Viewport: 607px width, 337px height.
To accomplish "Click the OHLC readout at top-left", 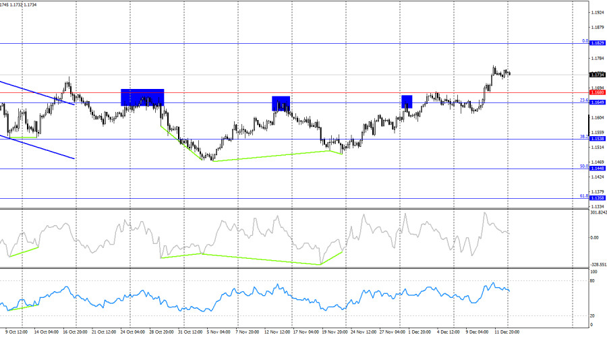I will coord(18,5).
